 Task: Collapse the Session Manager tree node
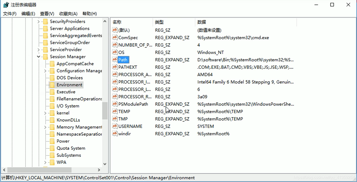click(39, 57)
